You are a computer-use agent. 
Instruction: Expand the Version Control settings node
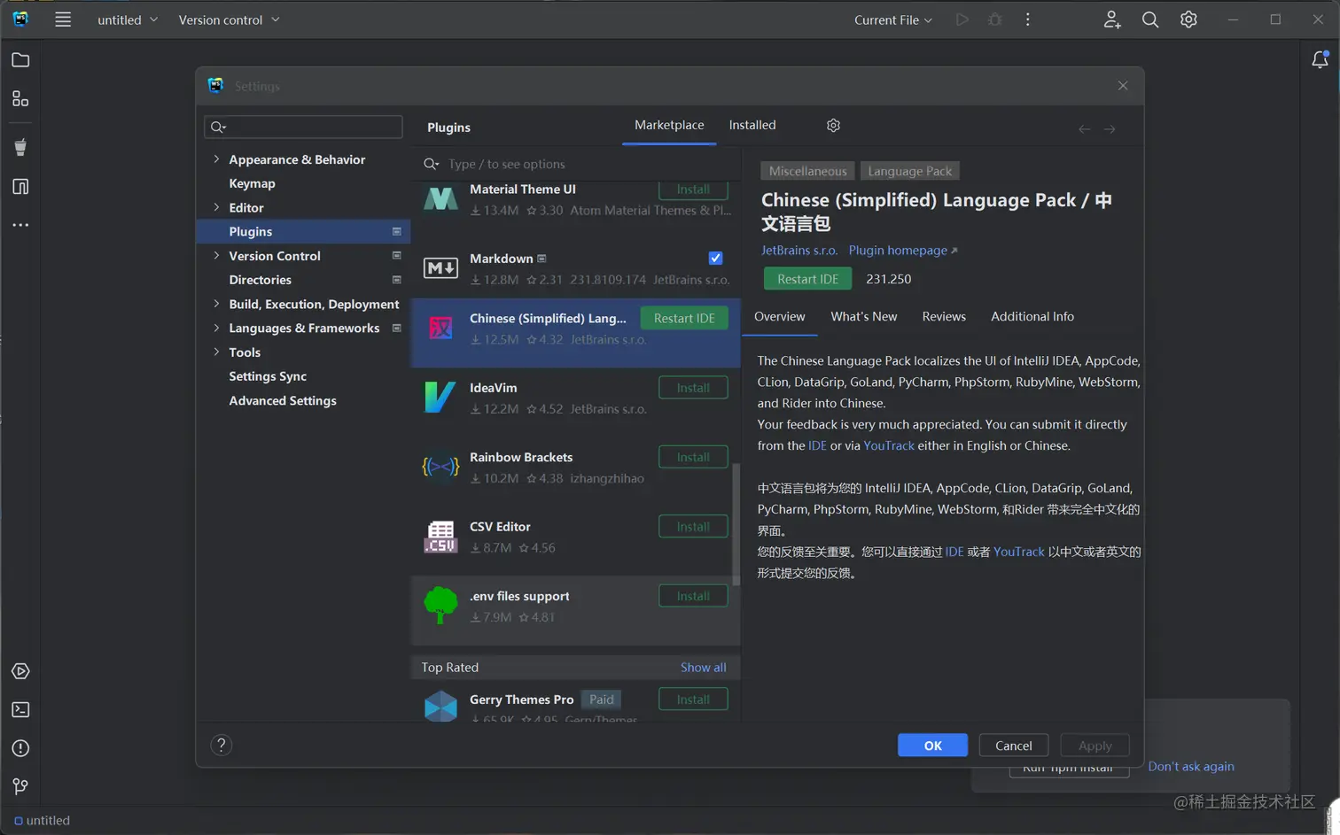pos(216,256)
